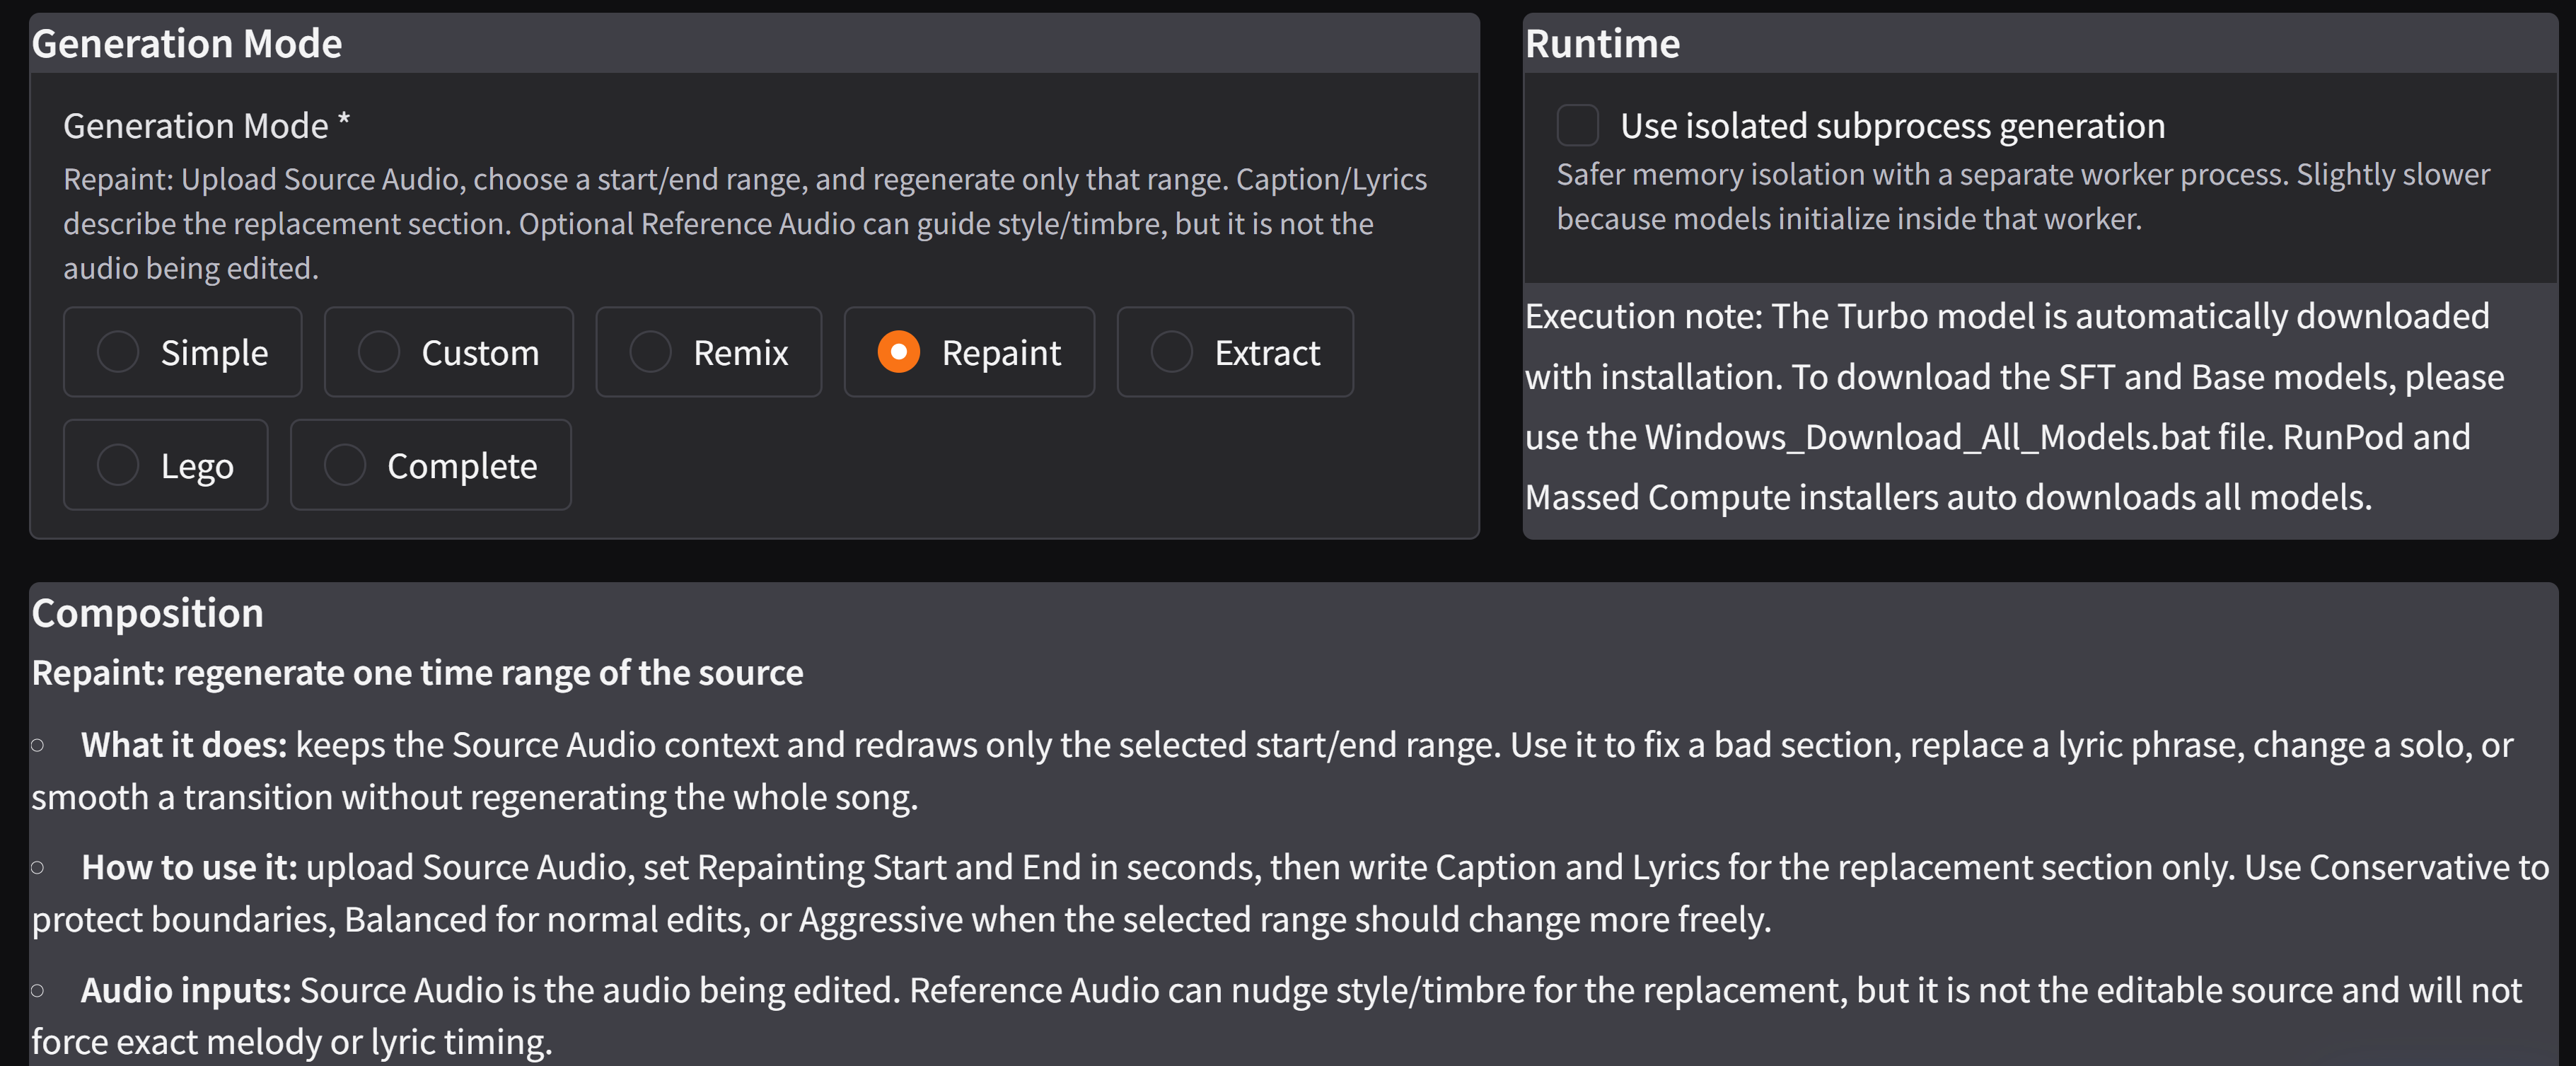This screenshot has width=2576, height=1066.
Task: Choose the Complete generation mode
Action: 430,465
